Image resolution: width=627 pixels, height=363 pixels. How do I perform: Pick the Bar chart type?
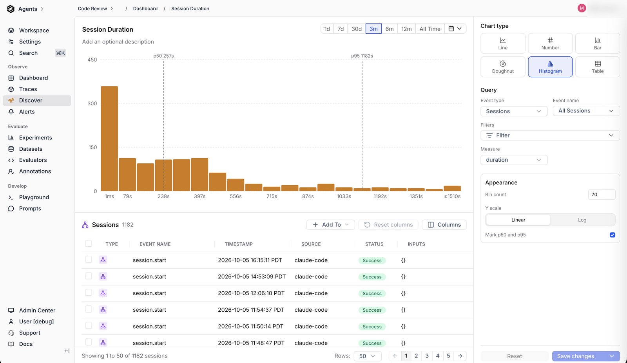(598, 43)
